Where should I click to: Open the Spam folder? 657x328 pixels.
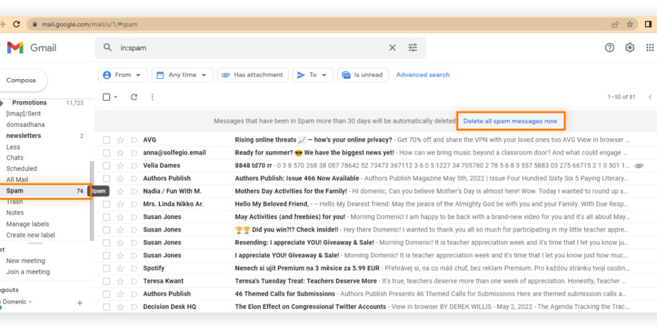tap(45, 191)
